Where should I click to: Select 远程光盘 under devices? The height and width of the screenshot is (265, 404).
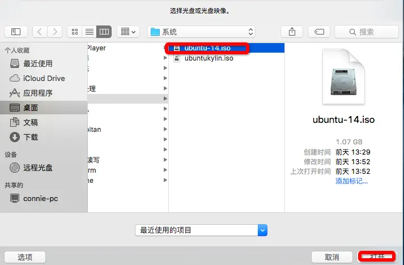[x=44, y=168]
